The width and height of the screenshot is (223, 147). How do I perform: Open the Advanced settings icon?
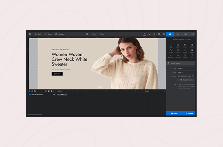[x=171, y=56]
